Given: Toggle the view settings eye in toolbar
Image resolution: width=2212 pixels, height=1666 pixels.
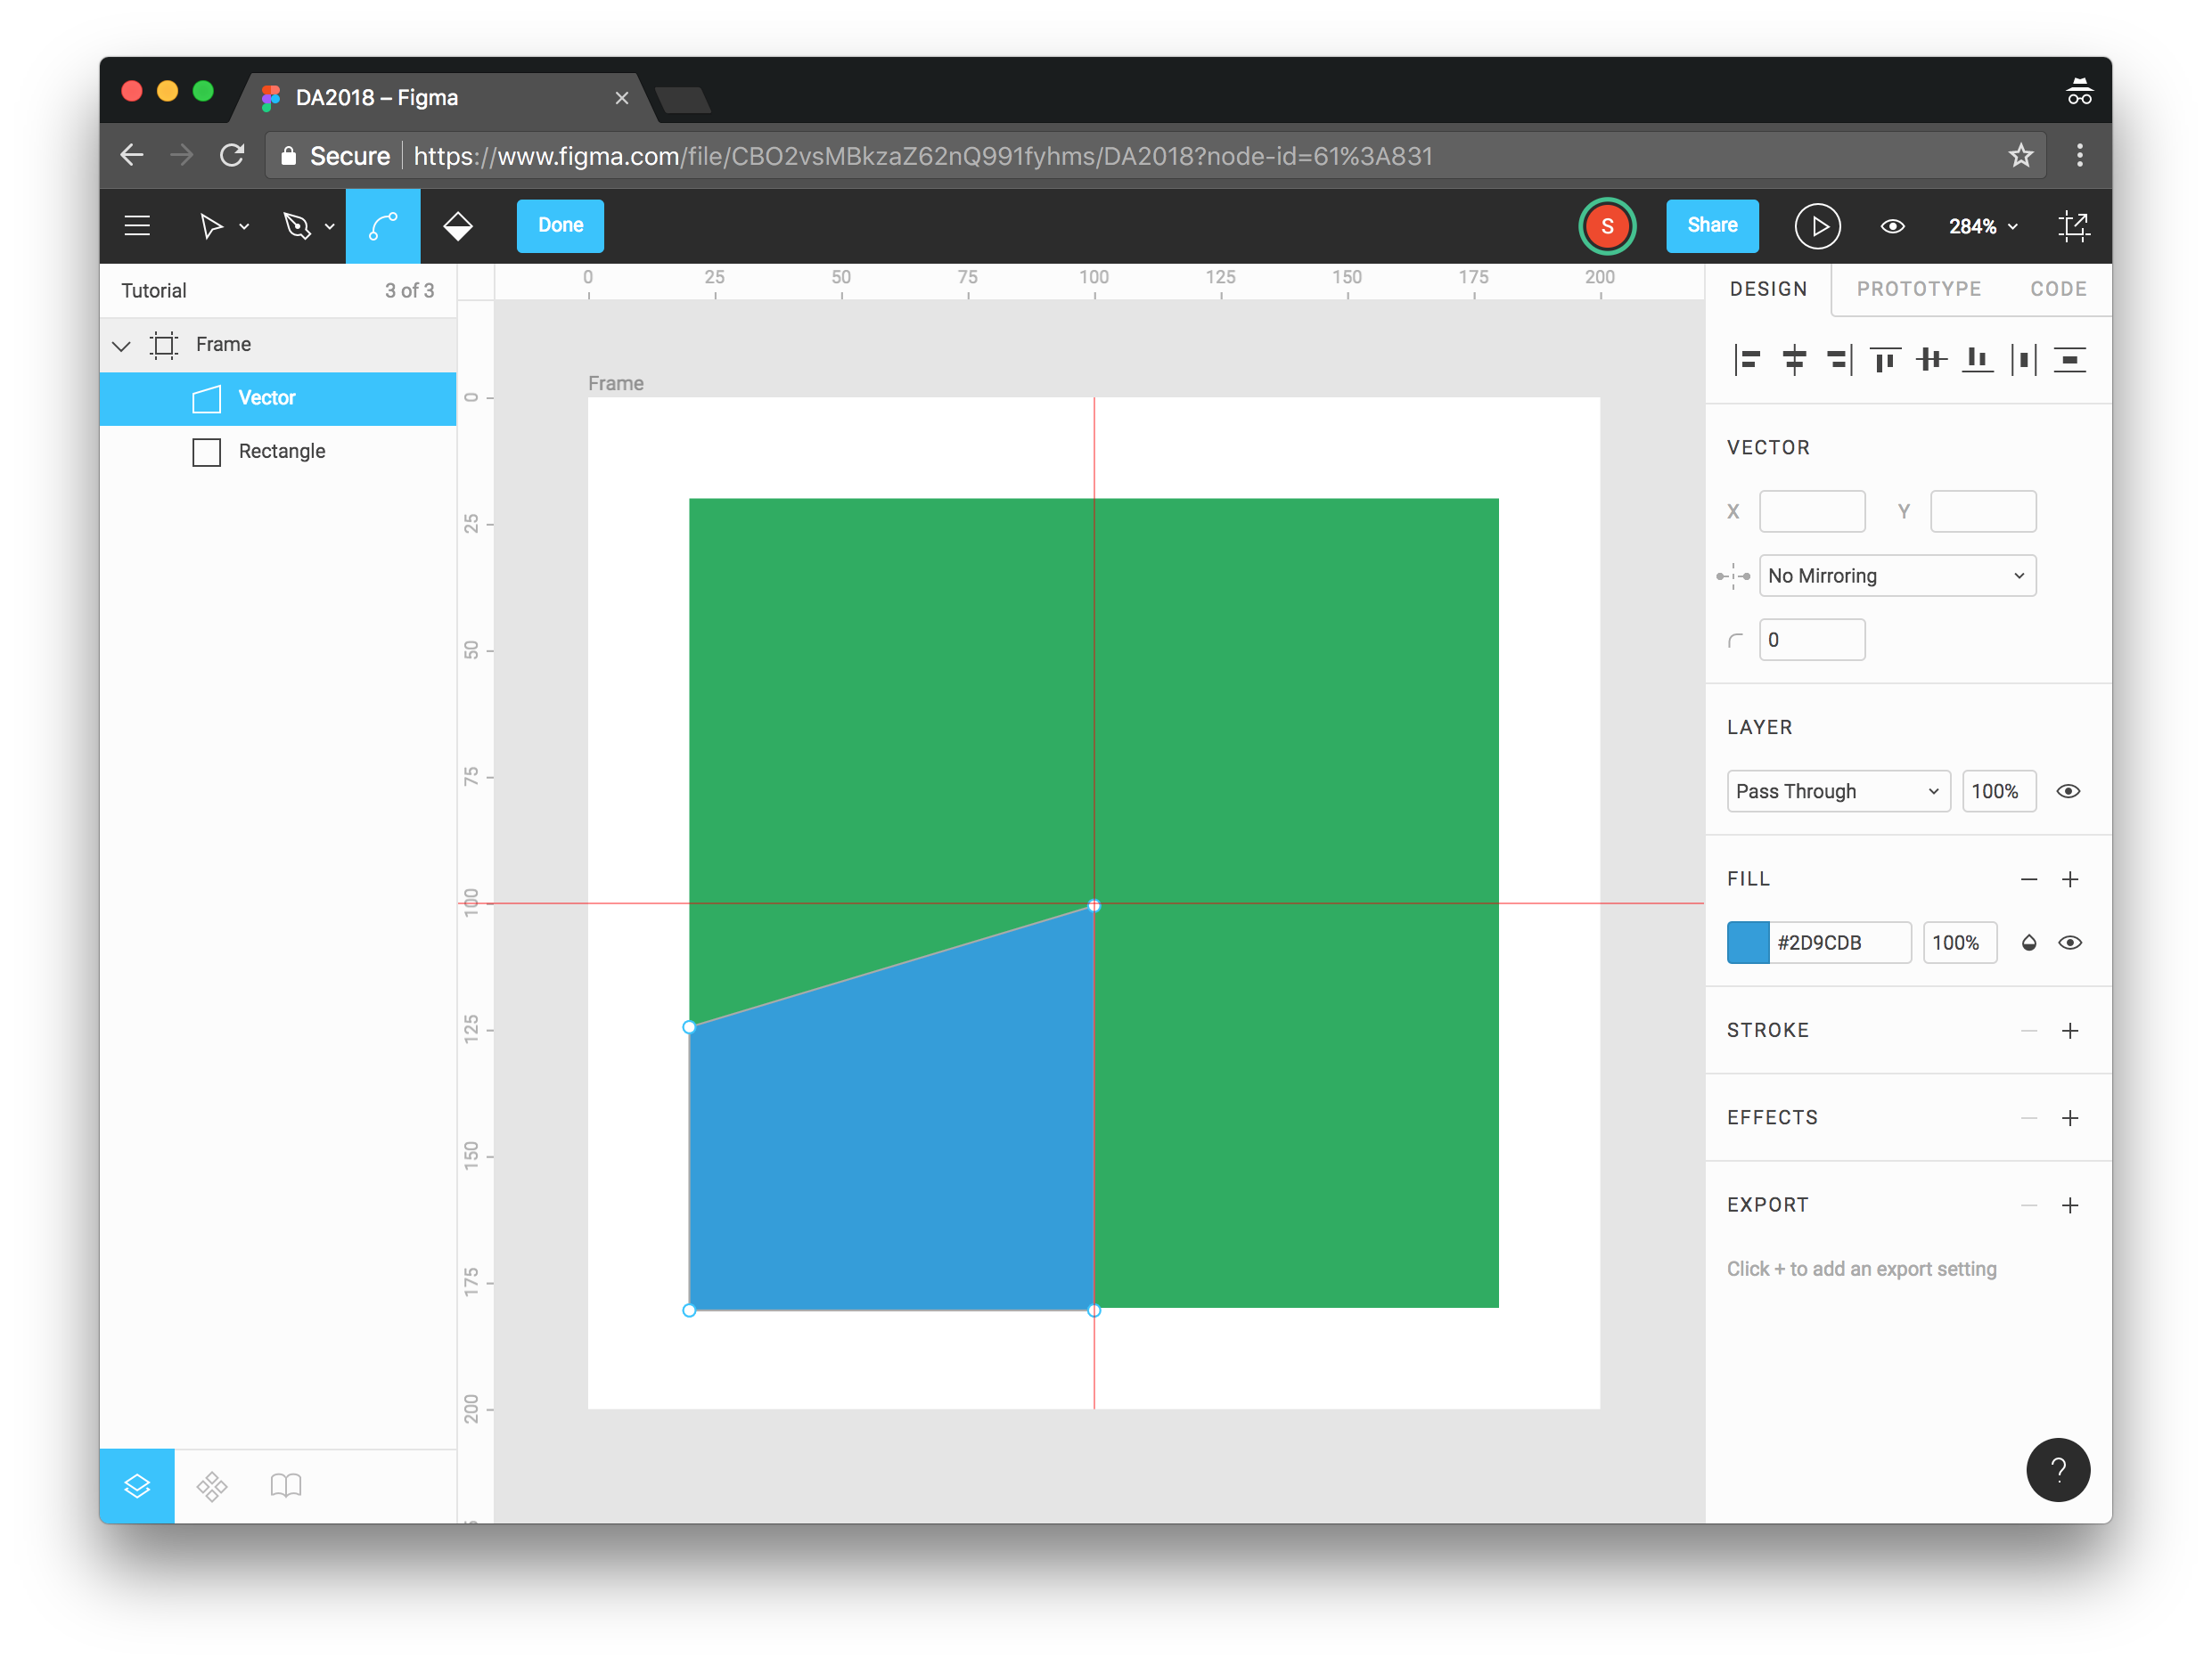Looking at the screenshot, I should [1892, 226].
